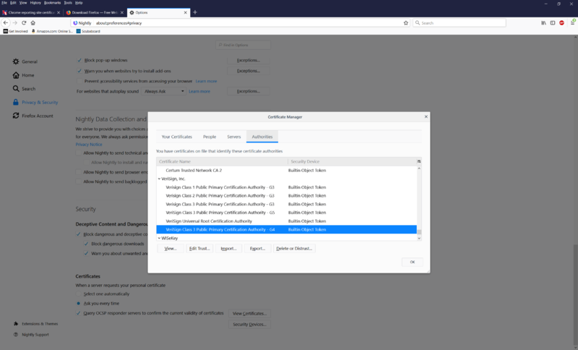Collapse the VeriSign, Inc. tree group
Screen dimensions: 578x350
[x=159, y=179]
